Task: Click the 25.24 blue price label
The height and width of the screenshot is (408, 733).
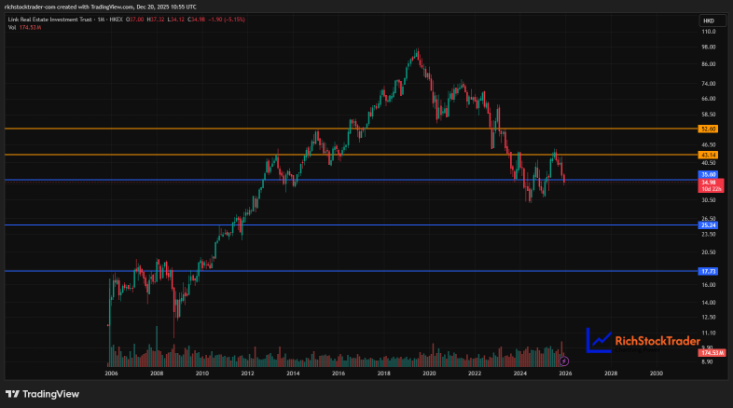Action: 708,225
